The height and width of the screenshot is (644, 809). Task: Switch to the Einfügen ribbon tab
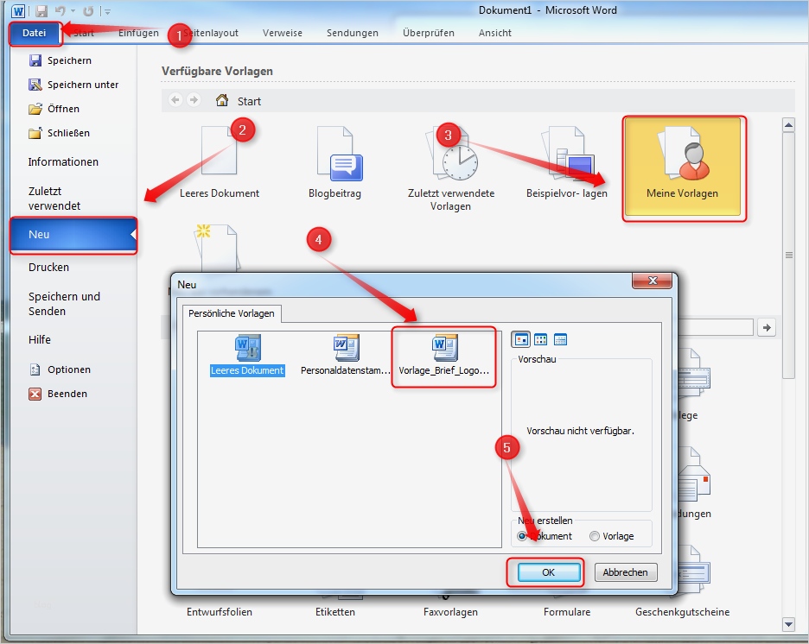point(137,33)
